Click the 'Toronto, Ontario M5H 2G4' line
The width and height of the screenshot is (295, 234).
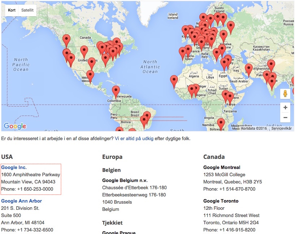pos(231,222)
